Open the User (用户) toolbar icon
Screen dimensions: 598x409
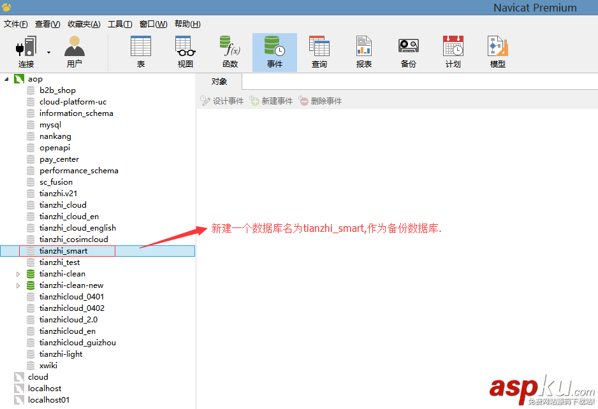pyautogui.click(x=75, y=52)
